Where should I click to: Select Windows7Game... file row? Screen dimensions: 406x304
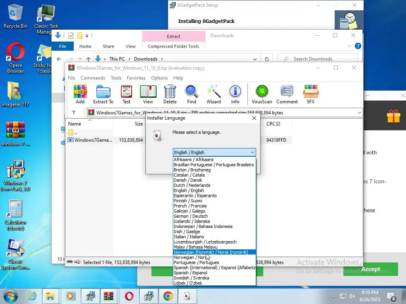179,140
